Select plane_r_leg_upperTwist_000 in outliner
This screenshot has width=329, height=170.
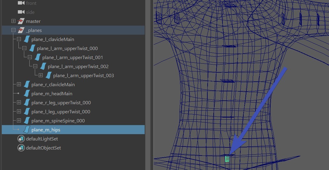61,102
